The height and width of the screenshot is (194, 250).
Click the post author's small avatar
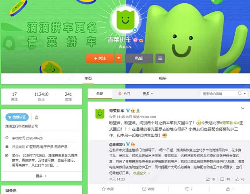click(100, 114)
